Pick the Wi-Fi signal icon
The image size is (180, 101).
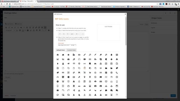click(x=74, y=64)
